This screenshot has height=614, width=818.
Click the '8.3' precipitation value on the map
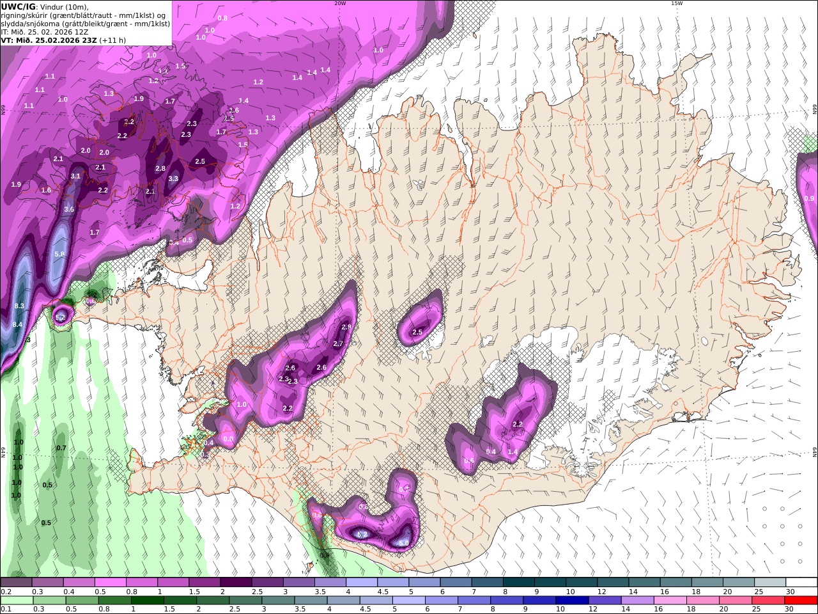tap(19, 306)
